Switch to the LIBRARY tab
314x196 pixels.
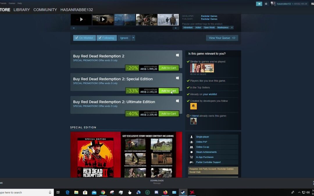pyautogui.click(x=22, y=10)
